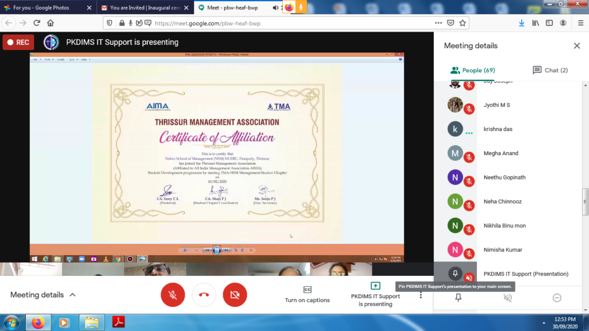Bookmark this page with the star icon
Viewport: 589px width, 331px height.
tap(463, 23)
